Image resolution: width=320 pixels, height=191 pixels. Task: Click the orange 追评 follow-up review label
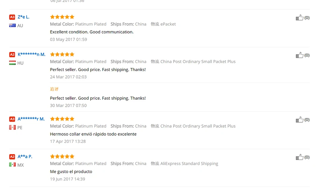[54, 89]
